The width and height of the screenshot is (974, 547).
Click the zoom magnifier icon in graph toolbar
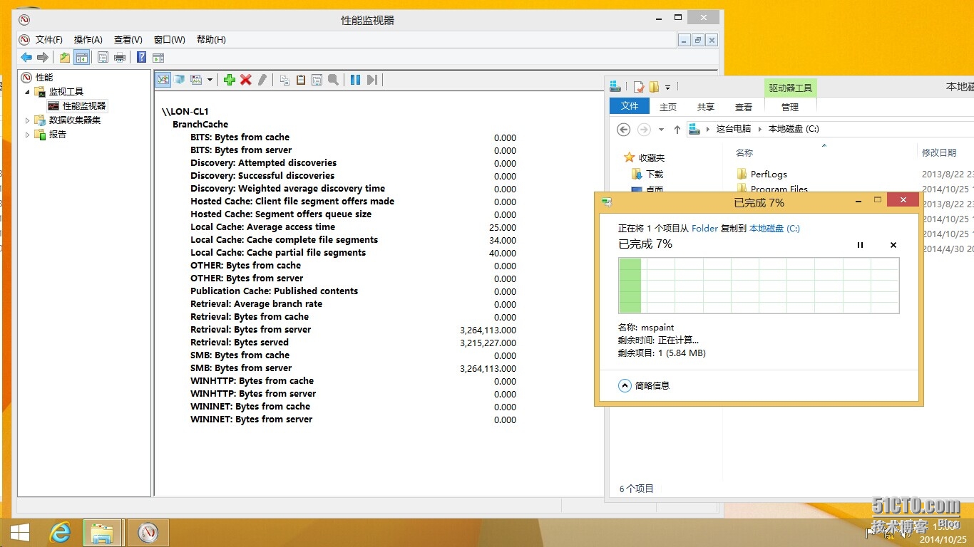click(333, 80)
